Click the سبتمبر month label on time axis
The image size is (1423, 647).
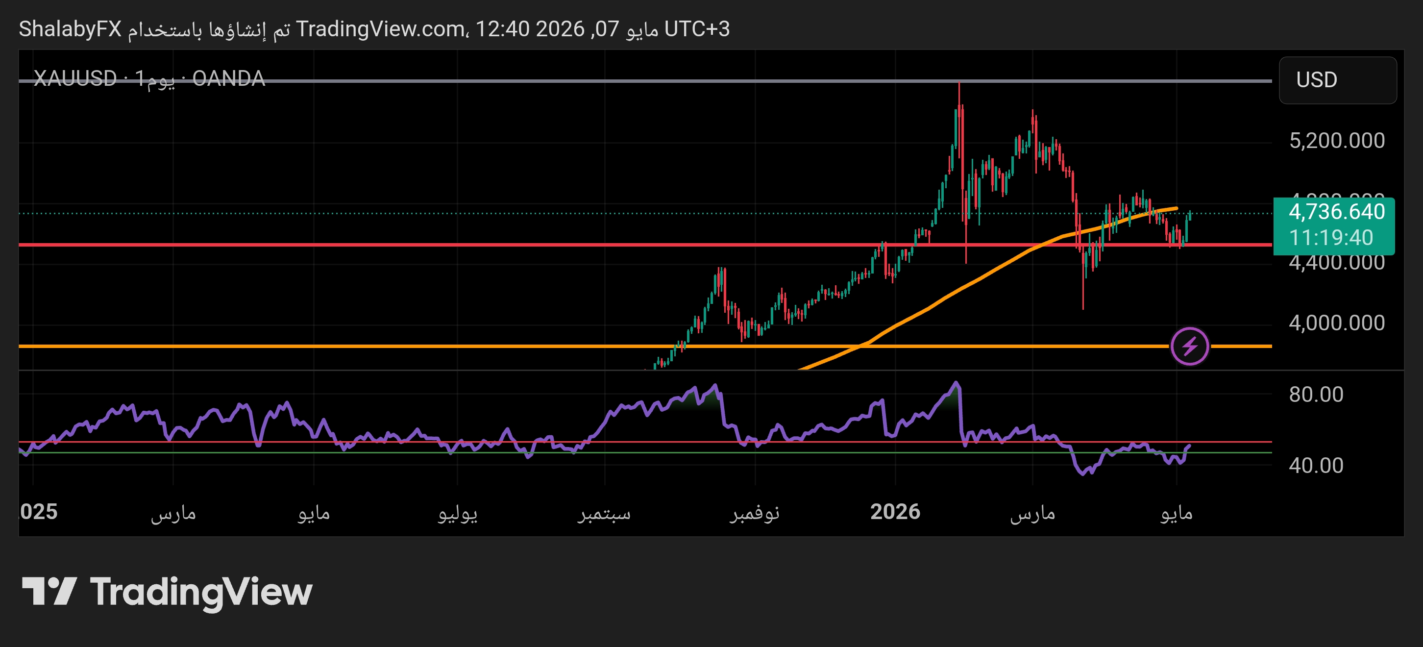604,513
